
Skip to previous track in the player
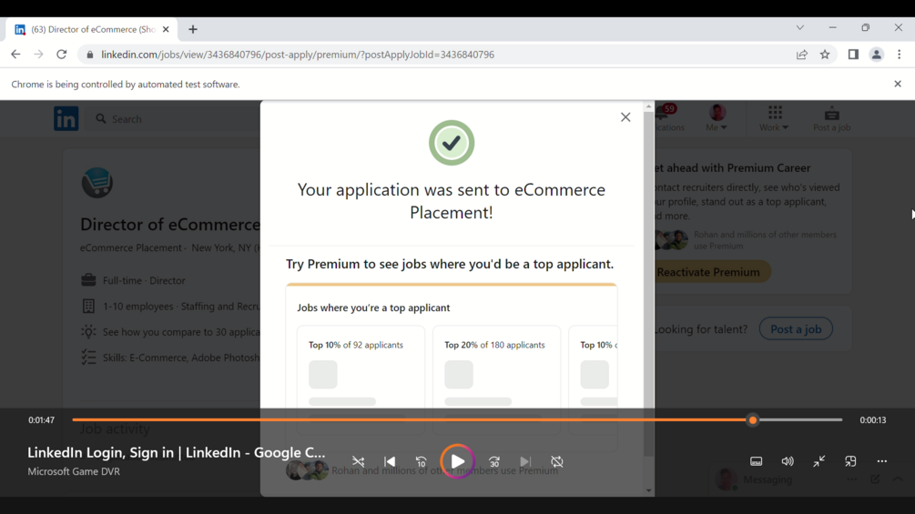click(390, 461)
